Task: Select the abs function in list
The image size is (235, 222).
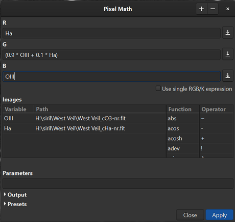Action: pyautogui.click(x=172, y=118)
